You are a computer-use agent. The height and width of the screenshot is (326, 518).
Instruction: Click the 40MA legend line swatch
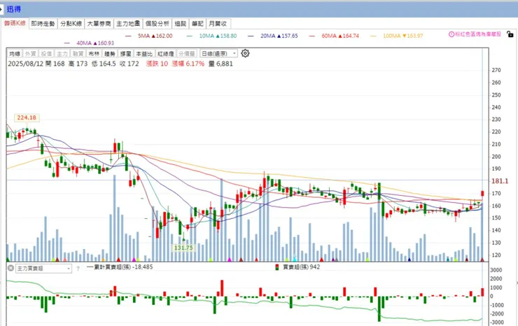67,43
